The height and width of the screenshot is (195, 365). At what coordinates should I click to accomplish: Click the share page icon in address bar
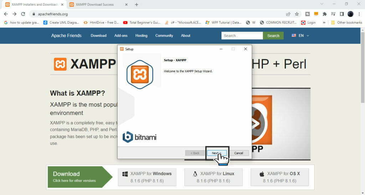[x=288, y=14]
